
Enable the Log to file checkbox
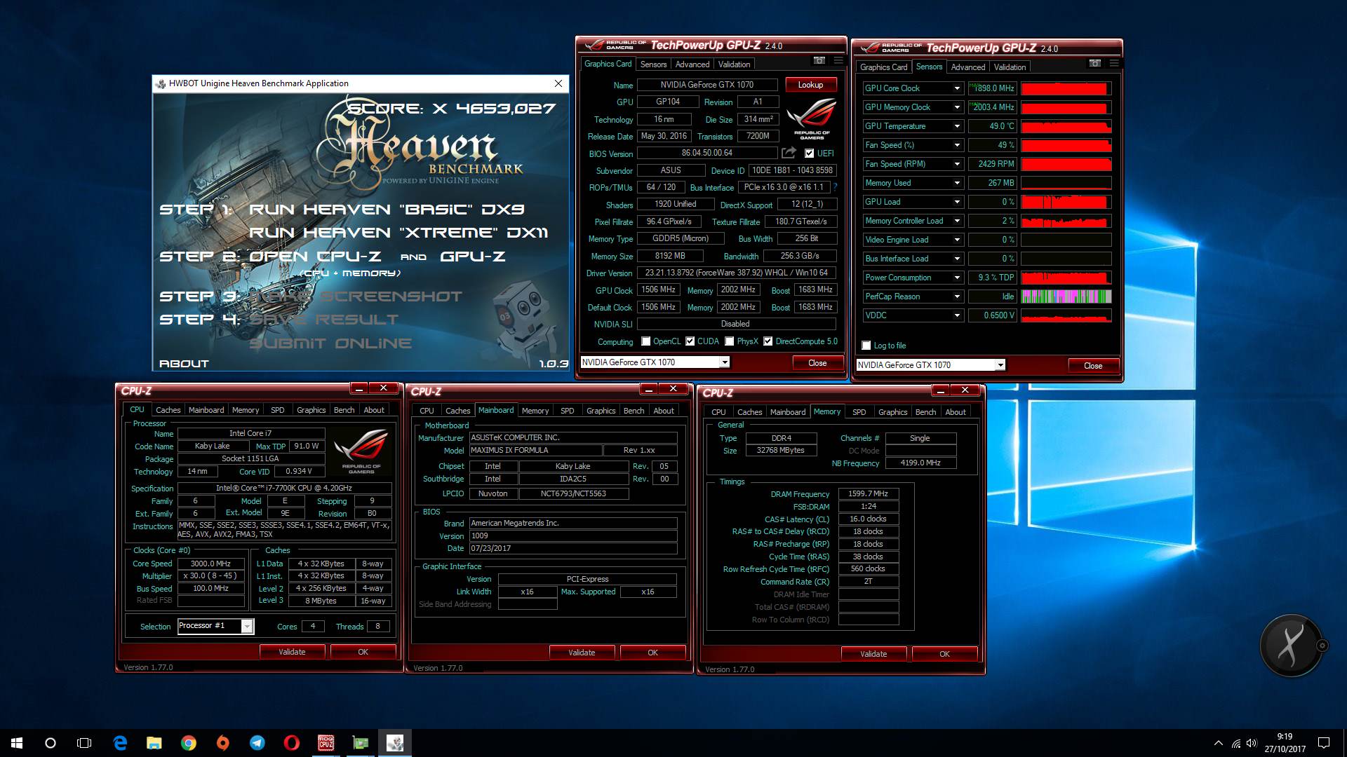pos(866,346)
